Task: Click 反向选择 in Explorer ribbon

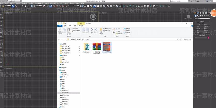Action: pos(127,33)
